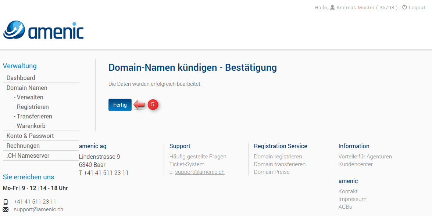Click the sidebar phone number +41 41 511 23 11
The width and height of the screenshot is (432, 216).
coord(35,202)
